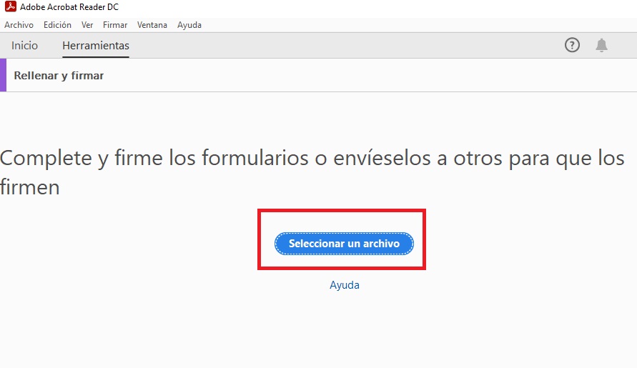Click the Adobe Acrobat Reader DC title text

[69, 7]
